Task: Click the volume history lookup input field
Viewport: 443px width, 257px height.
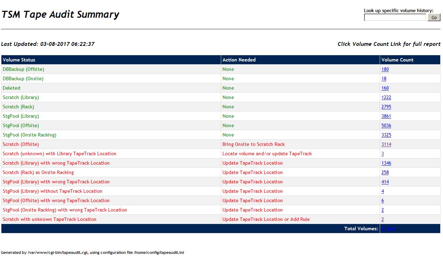Action: click(395, 17)
